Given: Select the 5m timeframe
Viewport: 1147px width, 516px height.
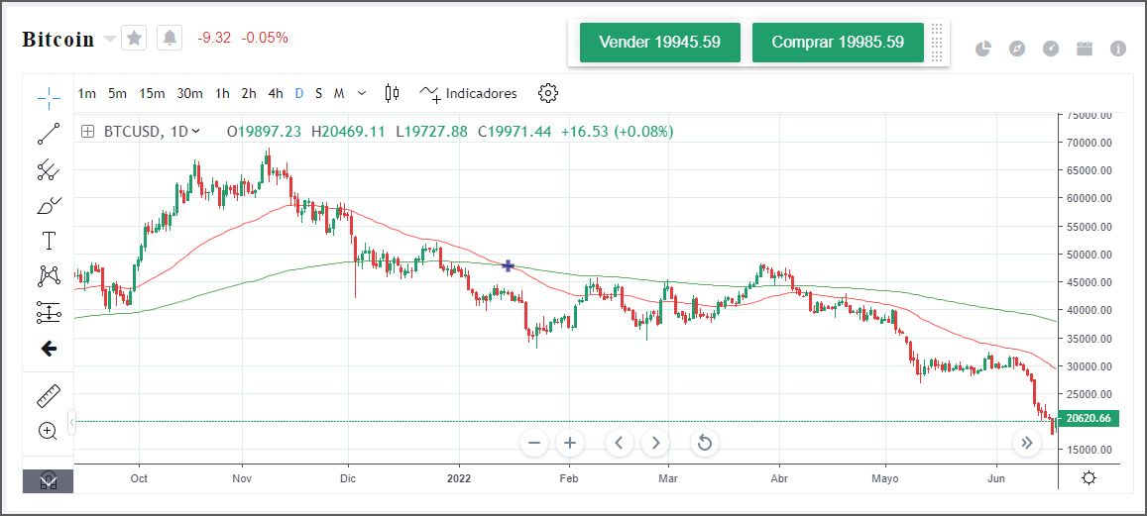Looking at the screenshot, I should coord(117,93).
